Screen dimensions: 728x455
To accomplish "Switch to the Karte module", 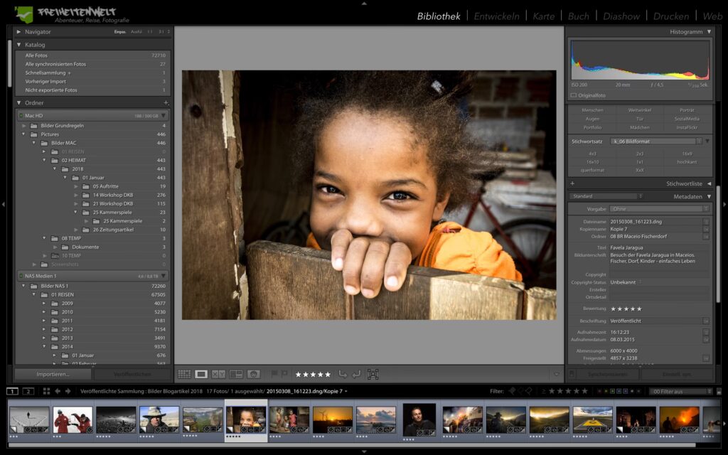I will click(543, 16).
